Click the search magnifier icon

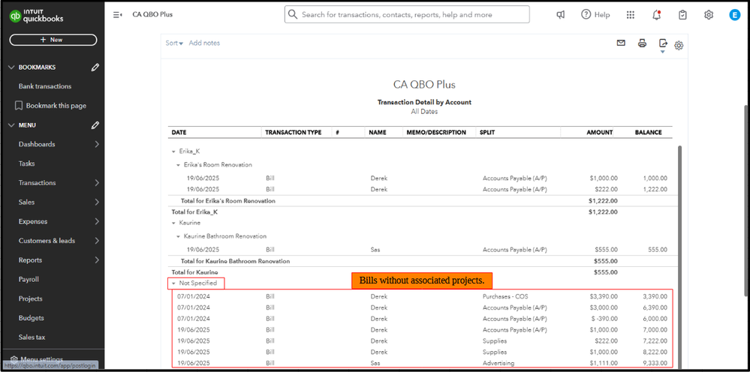(292, 15)
